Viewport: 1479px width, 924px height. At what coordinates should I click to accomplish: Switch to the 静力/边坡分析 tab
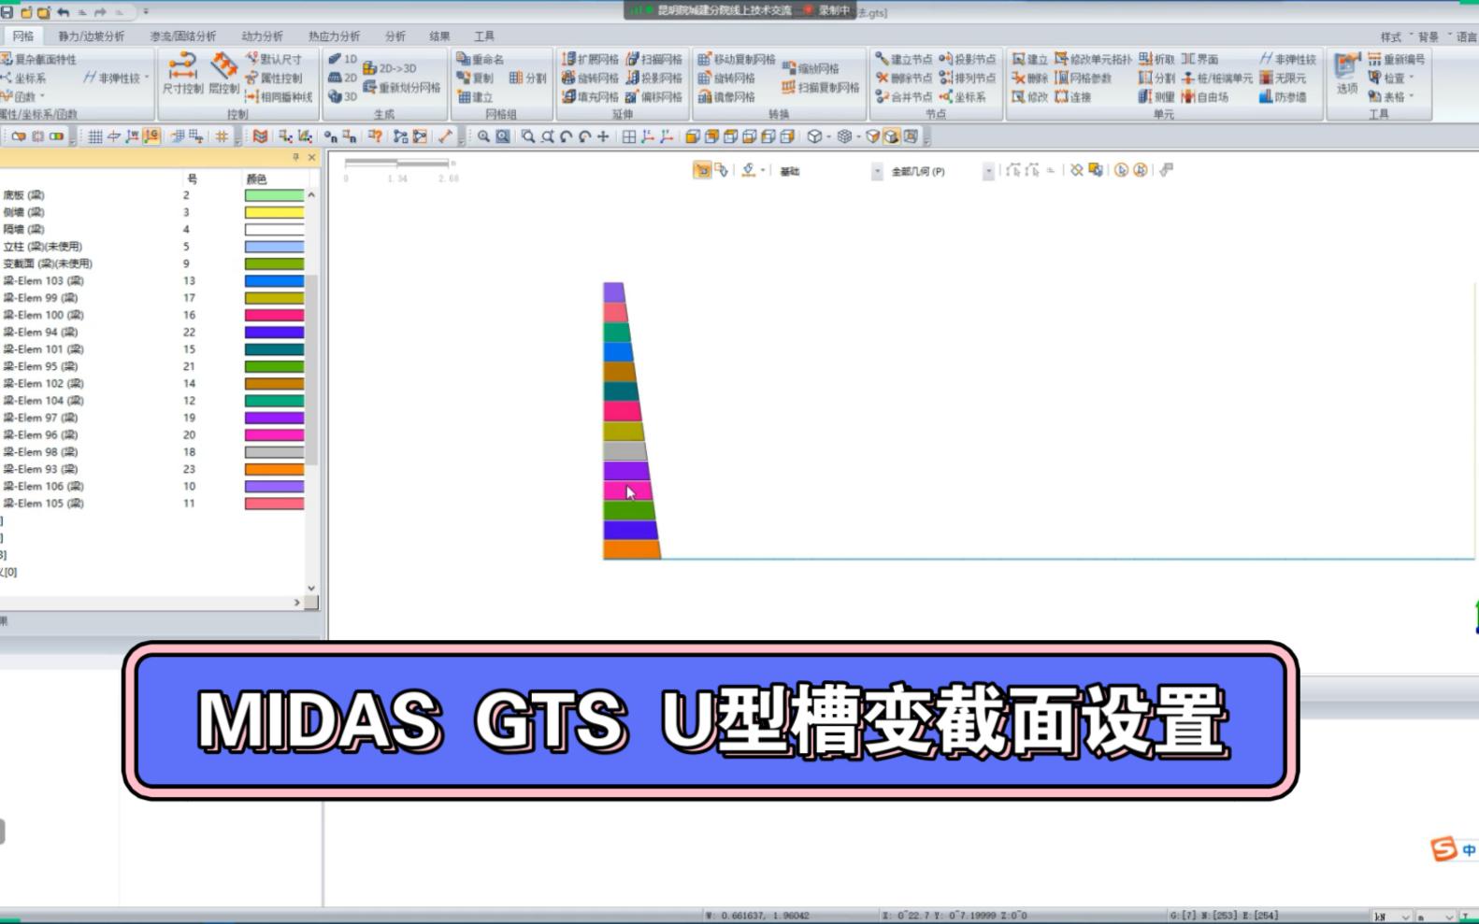click(x=91, y=36)
